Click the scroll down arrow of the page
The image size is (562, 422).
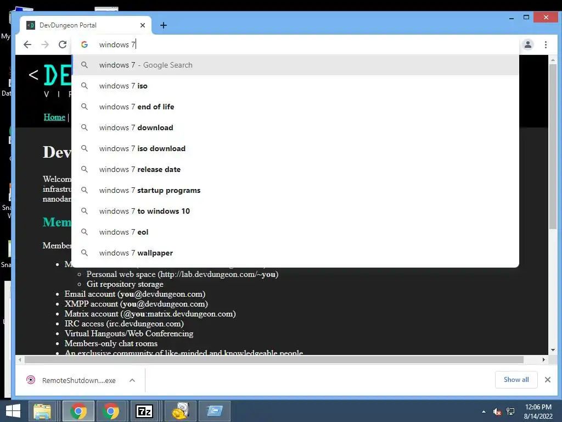click(553, 350)
